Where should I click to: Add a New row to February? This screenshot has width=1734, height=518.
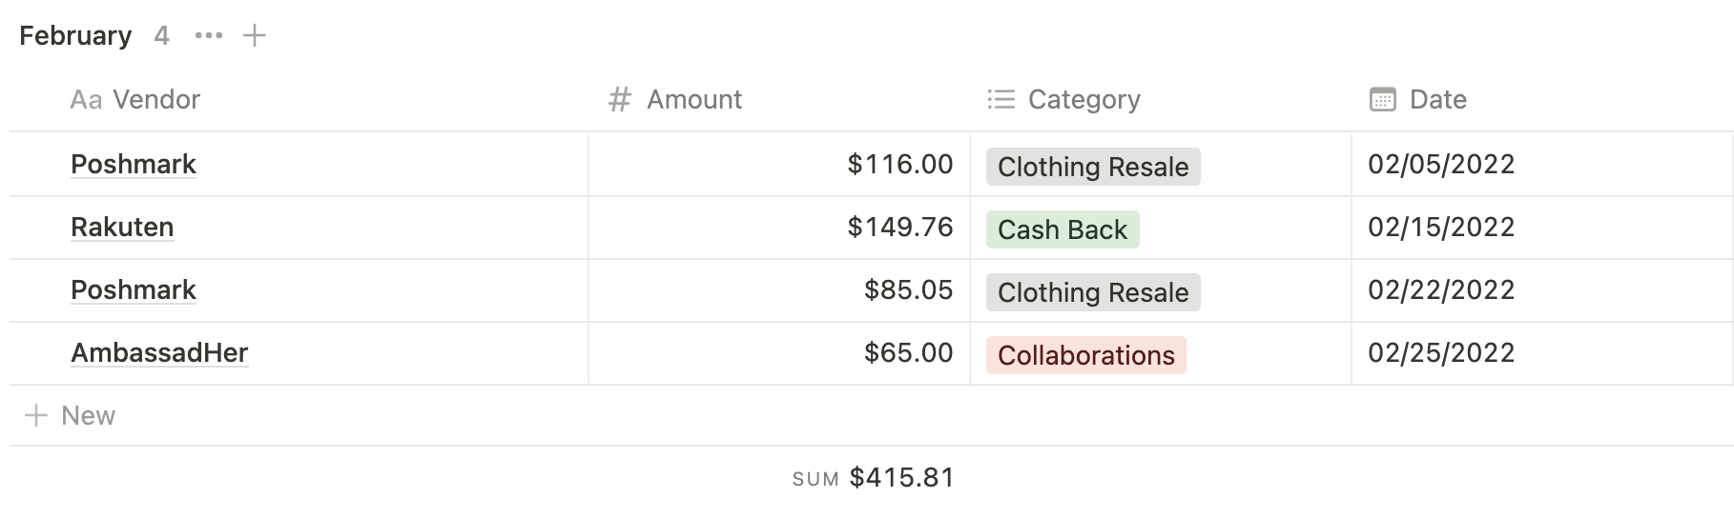88,416
